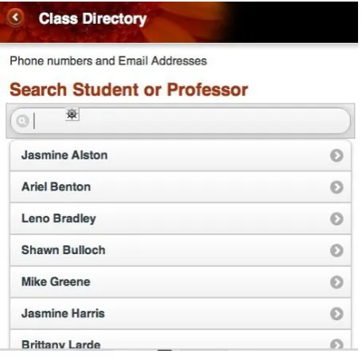Click the arrow icon beside Jasmine Harris

tap(337, 313)
